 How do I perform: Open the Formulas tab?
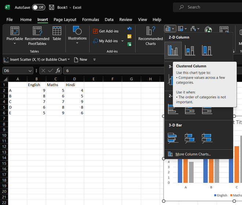[91, 20]
